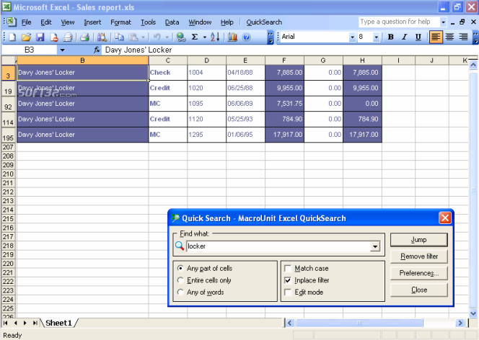The image size is (479, 340).
Task: Open the font size dropdown
Action: coord(376,37)
